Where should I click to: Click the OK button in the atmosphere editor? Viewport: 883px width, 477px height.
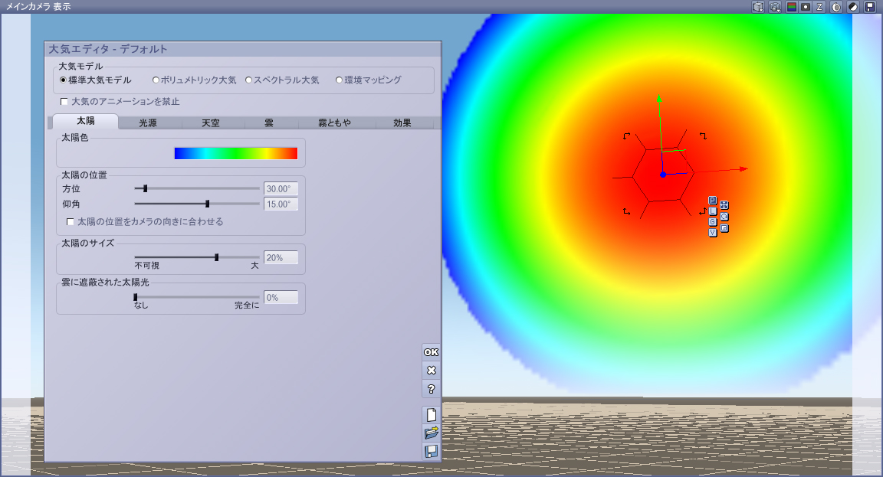click(431, 351)
